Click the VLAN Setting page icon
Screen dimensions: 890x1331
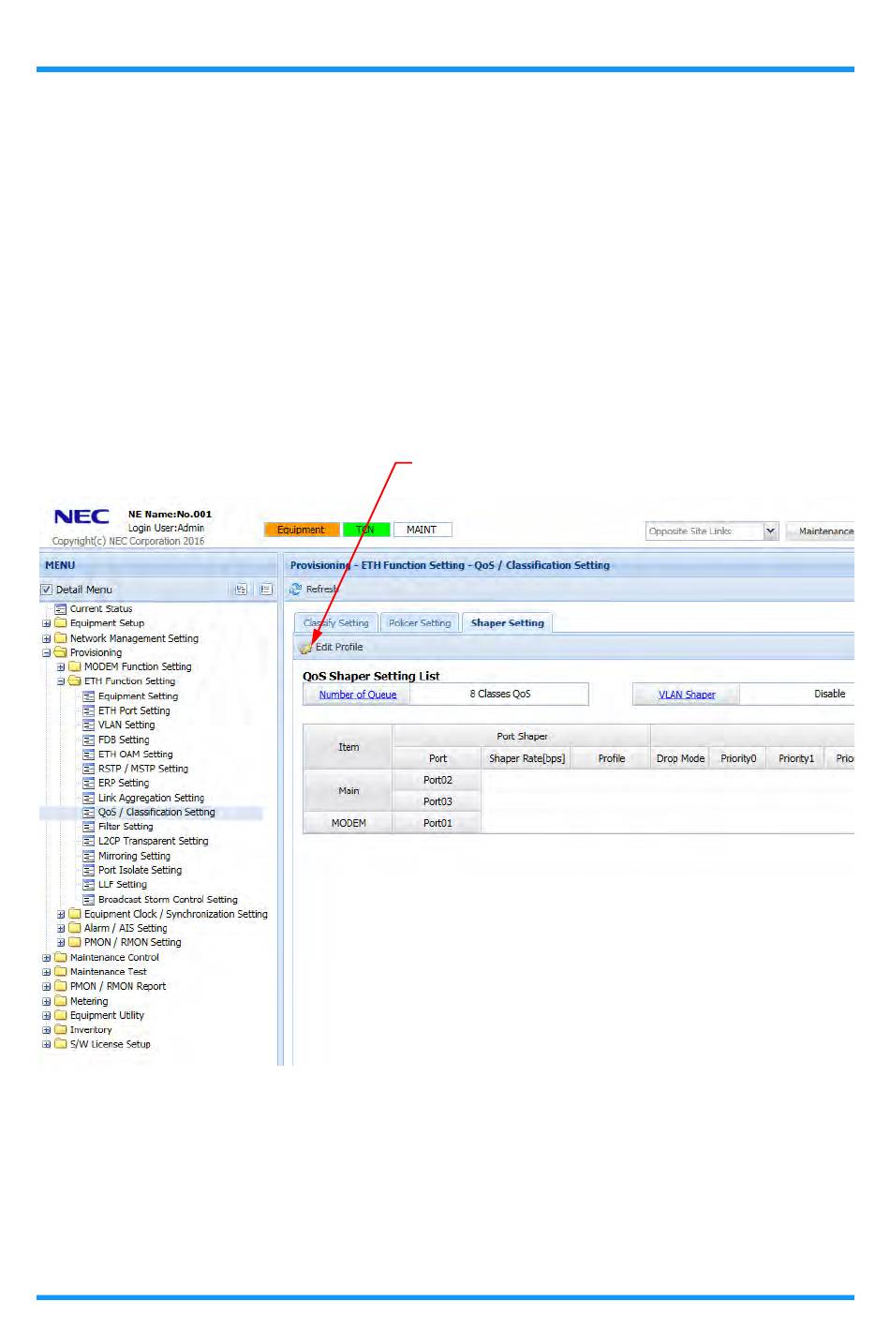point(89,725)
